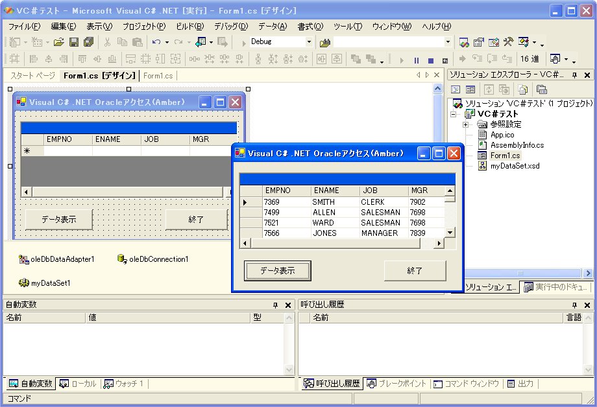This screenshot has height=407, width=597.
Task: Open the Properties Window toolbar icon
Action: point(479,42)
